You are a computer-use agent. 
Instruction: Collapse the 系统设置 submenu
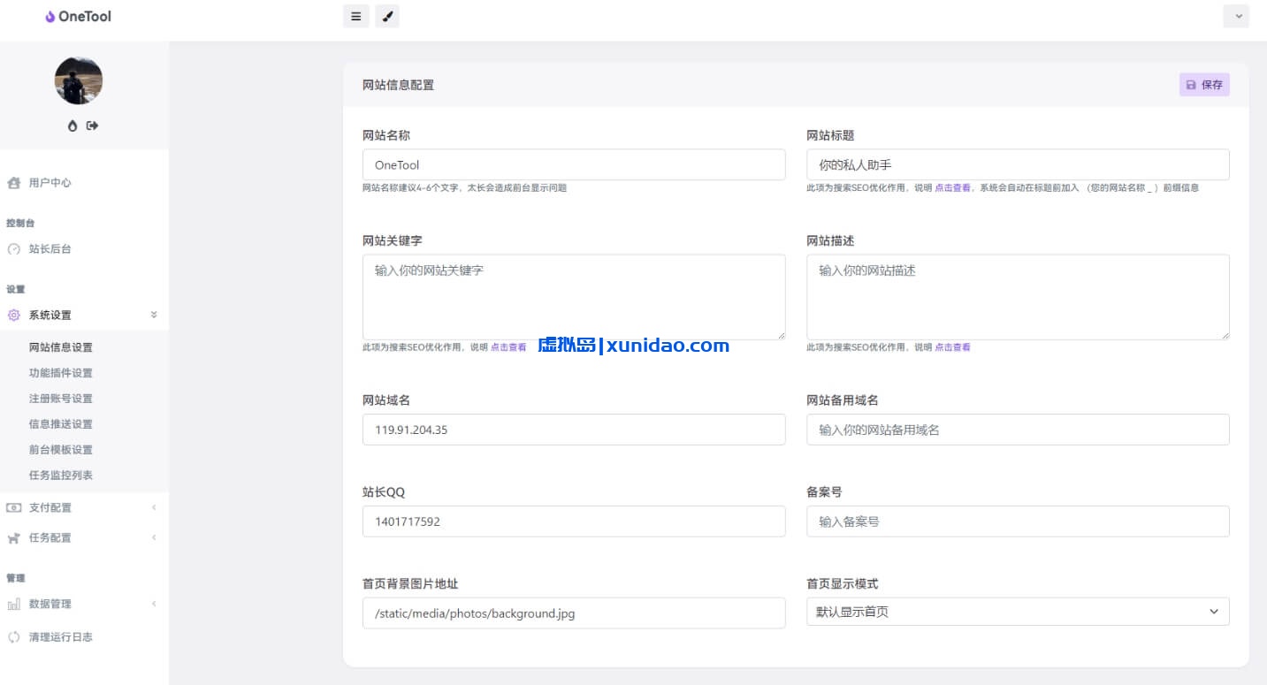pos(152,315)
